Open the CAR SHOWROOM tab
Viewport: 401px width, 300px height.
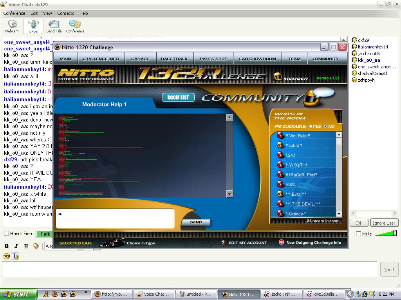pos(257,59)
